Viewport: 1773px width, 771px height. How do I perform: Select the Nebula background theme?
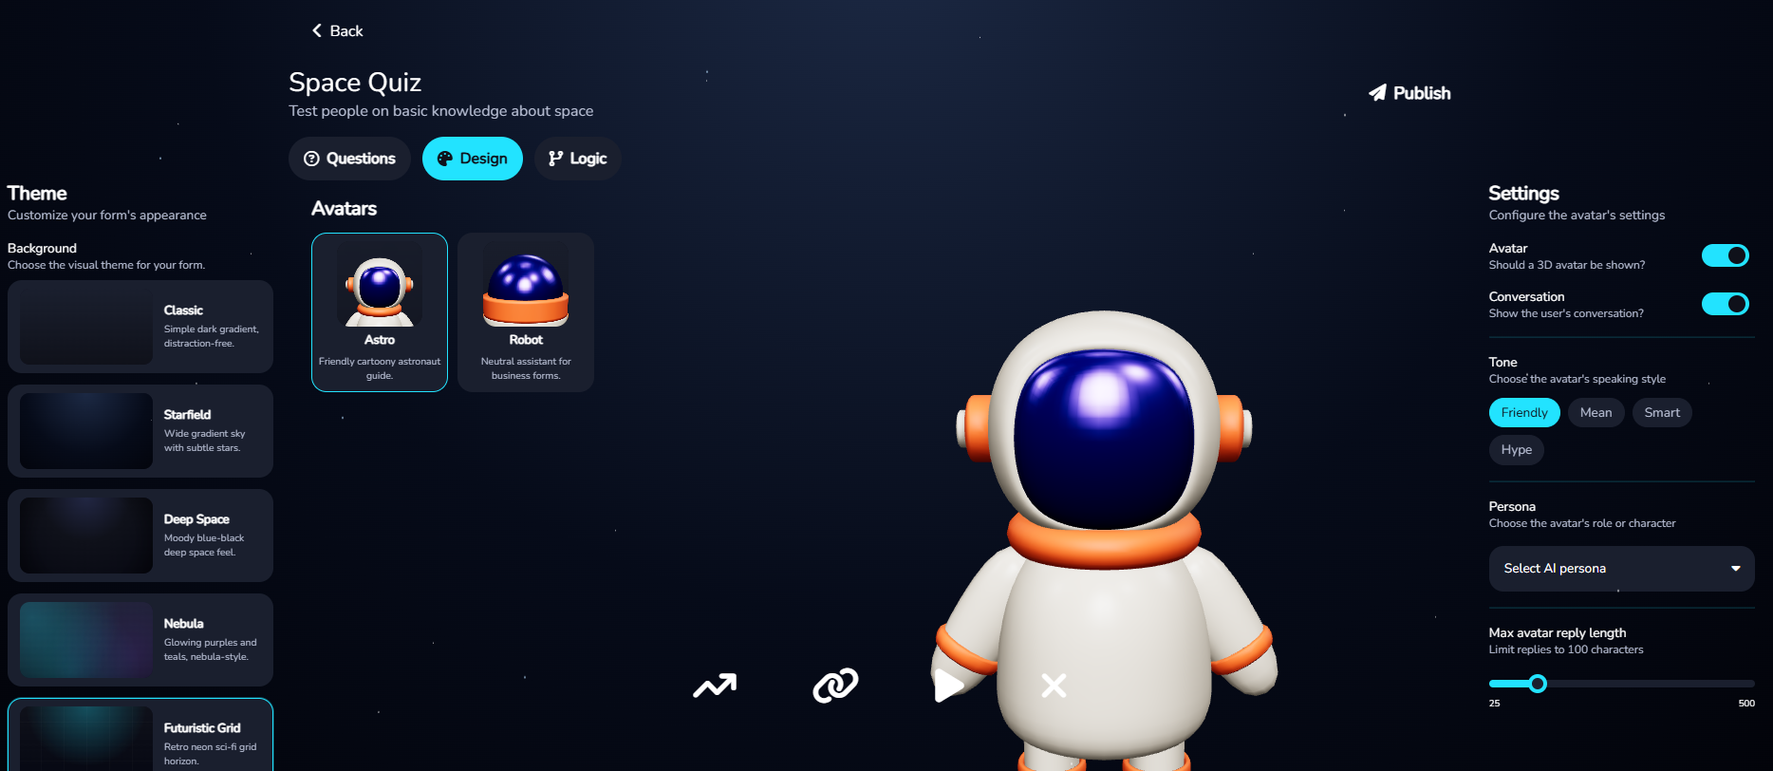pyautogui.click(x=140, y=640)
